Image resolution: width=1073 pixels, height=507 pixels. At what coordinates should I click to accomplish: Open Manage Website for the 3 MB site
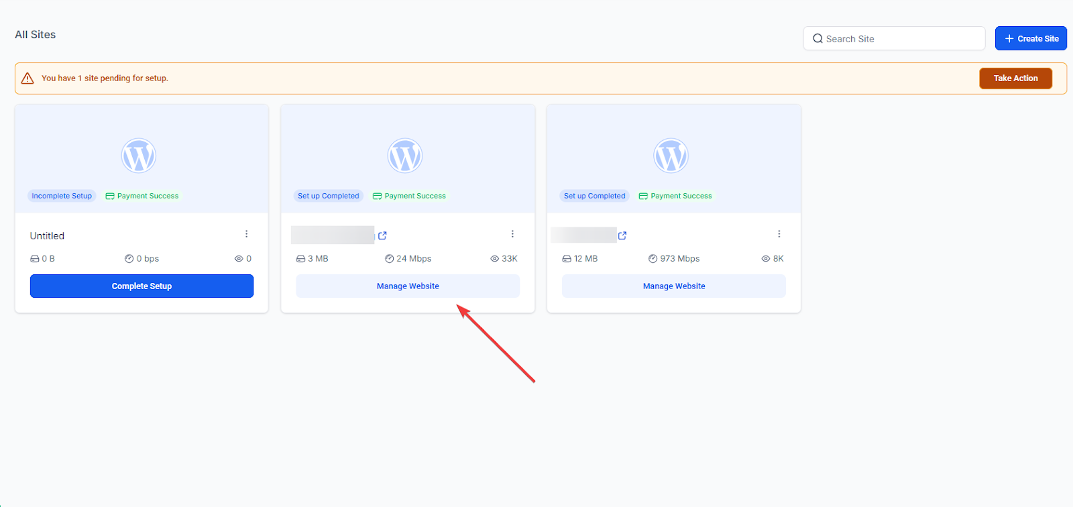click(x=408, y=286)
